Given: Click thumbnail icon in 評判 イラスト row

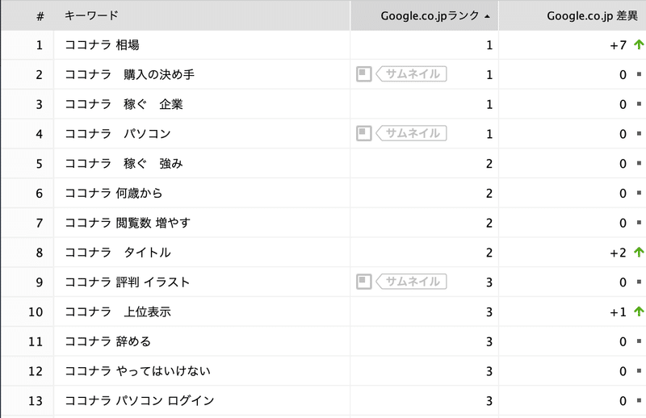Looking at the screenshot, I should point(364,282).
